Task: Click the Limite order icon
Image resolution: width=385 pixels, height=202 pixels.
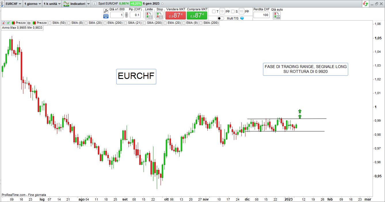Action: pyautogui.click(x=149, y=15)
